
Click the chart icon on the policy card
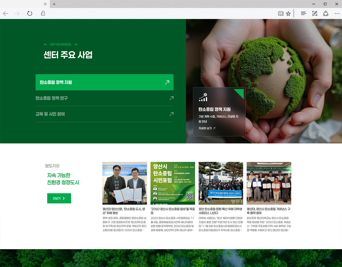click(203, 97)
